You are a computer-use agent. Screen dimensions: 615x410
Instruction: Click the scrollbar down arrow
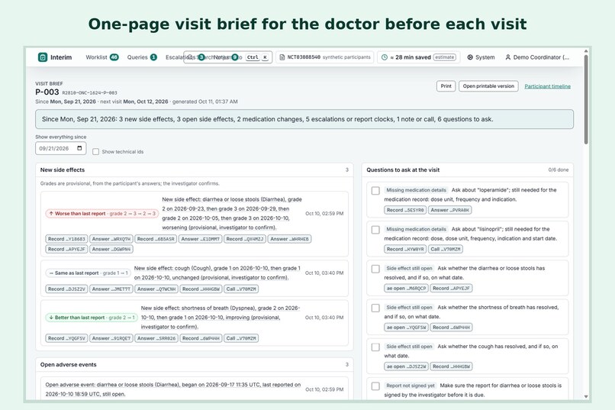point(586,397)
